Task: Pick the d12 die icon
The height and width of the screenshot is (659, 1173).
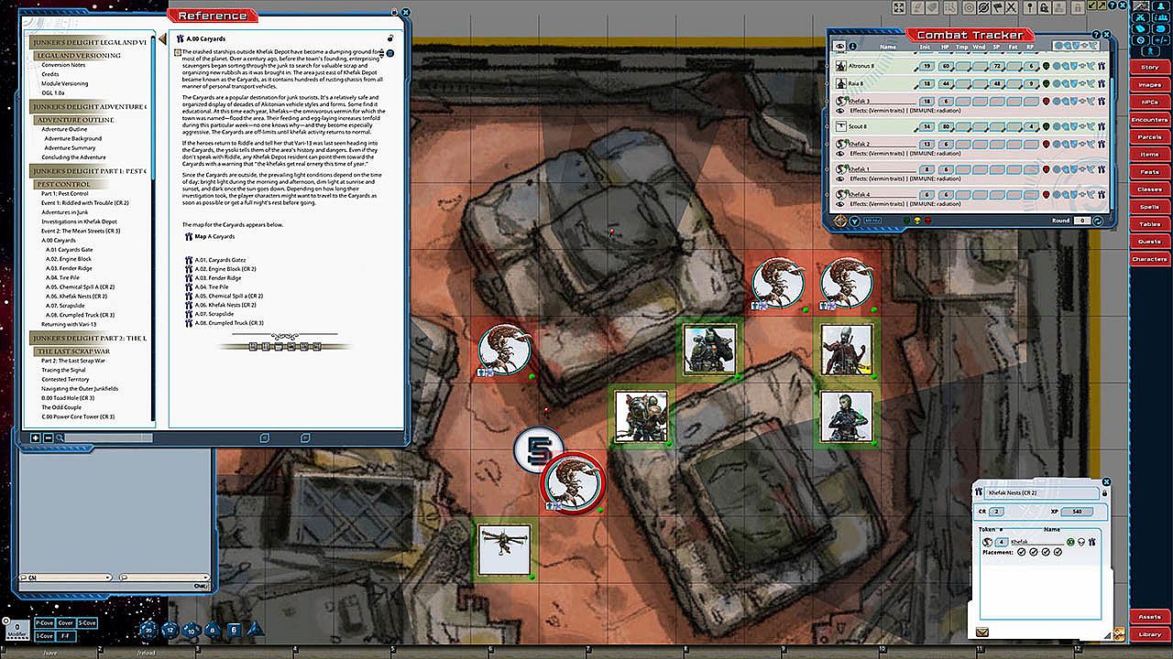Action: 170,629
